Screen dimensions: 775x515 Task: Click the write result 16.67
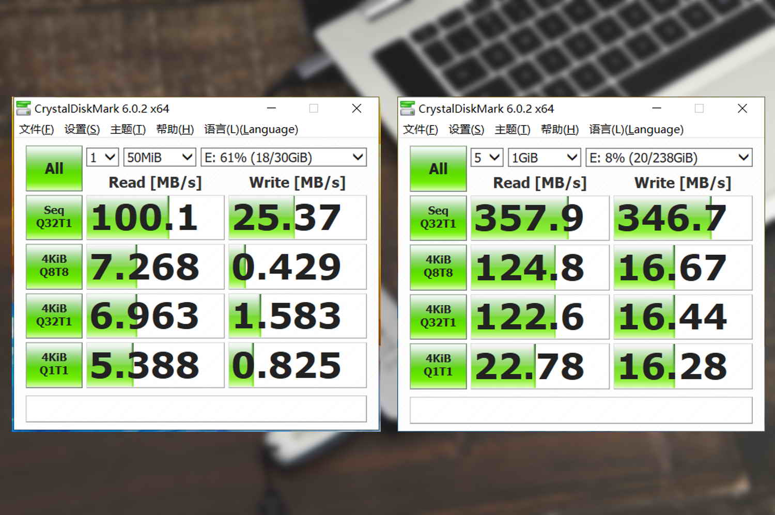coord(683,268)
